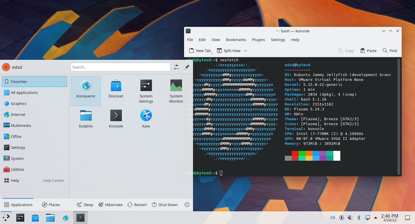Expand the system tray hidden icons arrow

pyautogui.click(x=376, y=218)
